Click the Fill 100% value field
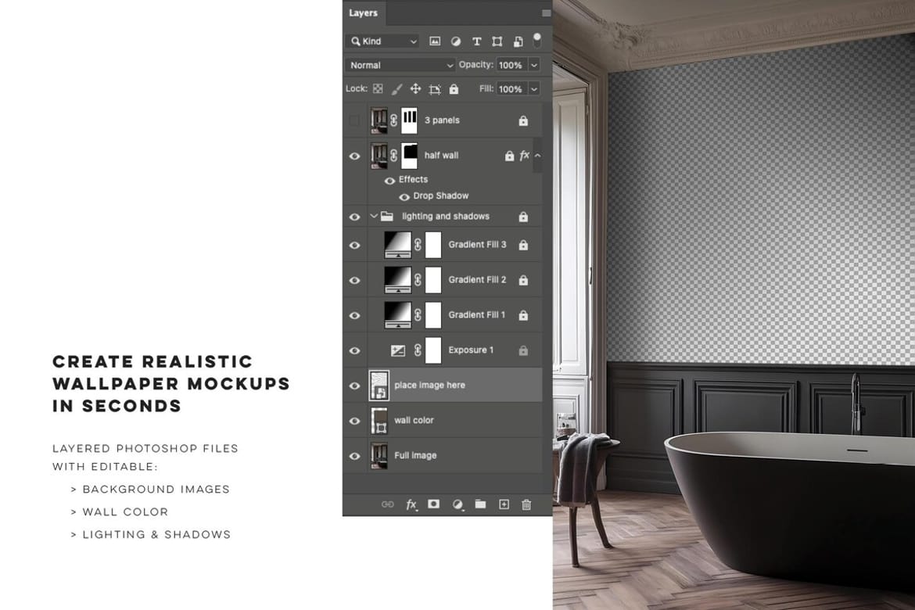The image size is (915, 610). (511, 88)
